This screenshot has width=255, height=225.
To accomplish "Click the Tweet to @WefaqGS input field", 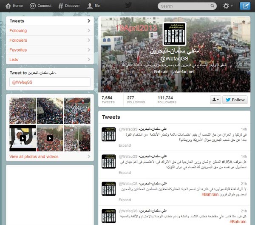I will click(50, 82).
